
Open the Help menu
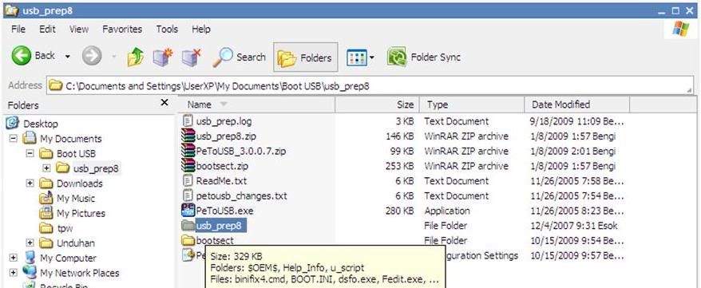tap(201, 29)
